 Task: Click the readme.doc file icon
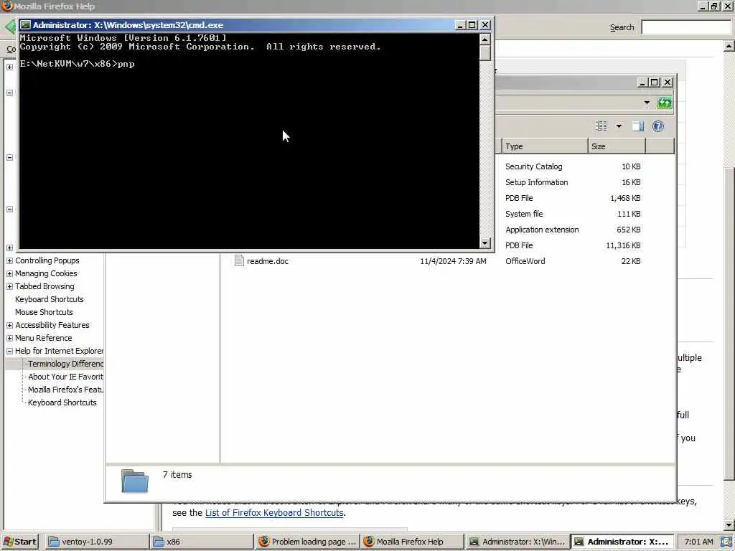[x=239, y=260]
